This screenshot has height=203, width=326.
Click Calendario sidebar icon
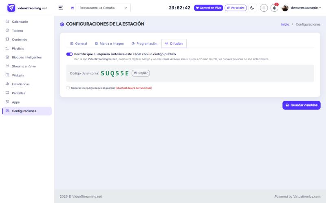[x=7, y=22]
